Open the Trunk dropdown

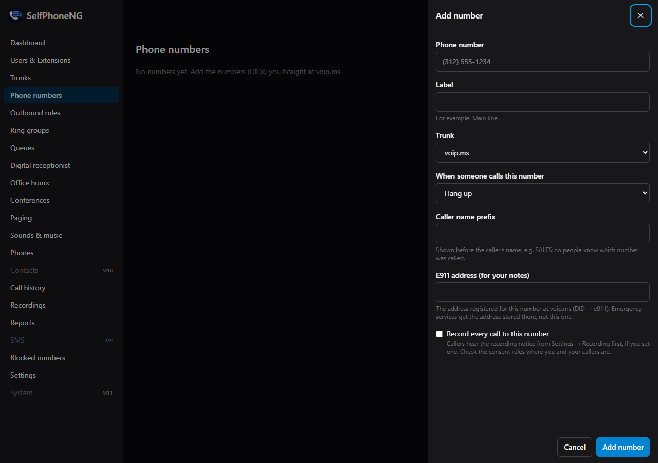[x=543, y=153]
